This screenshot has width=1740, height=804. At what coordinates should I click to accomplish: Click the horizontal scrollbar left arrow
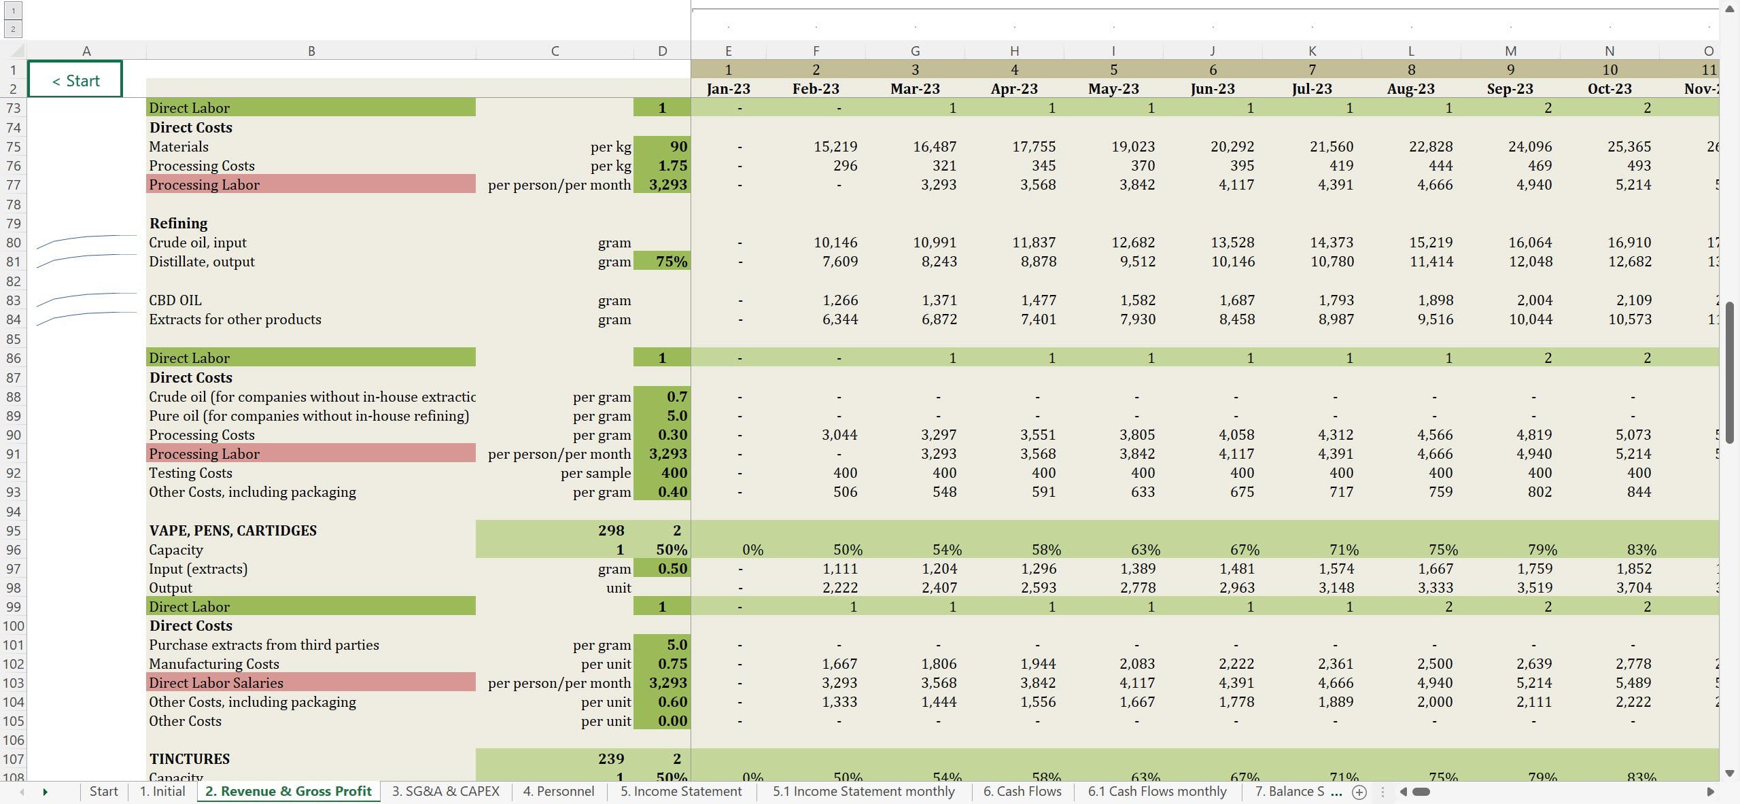coord(1403,792)
